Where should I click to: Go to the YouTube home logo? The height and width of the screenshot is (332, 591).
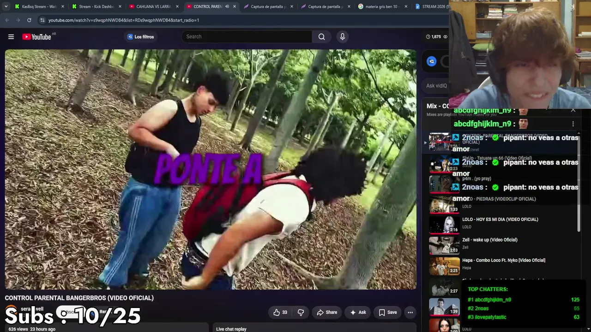click(x=36, y=37)
